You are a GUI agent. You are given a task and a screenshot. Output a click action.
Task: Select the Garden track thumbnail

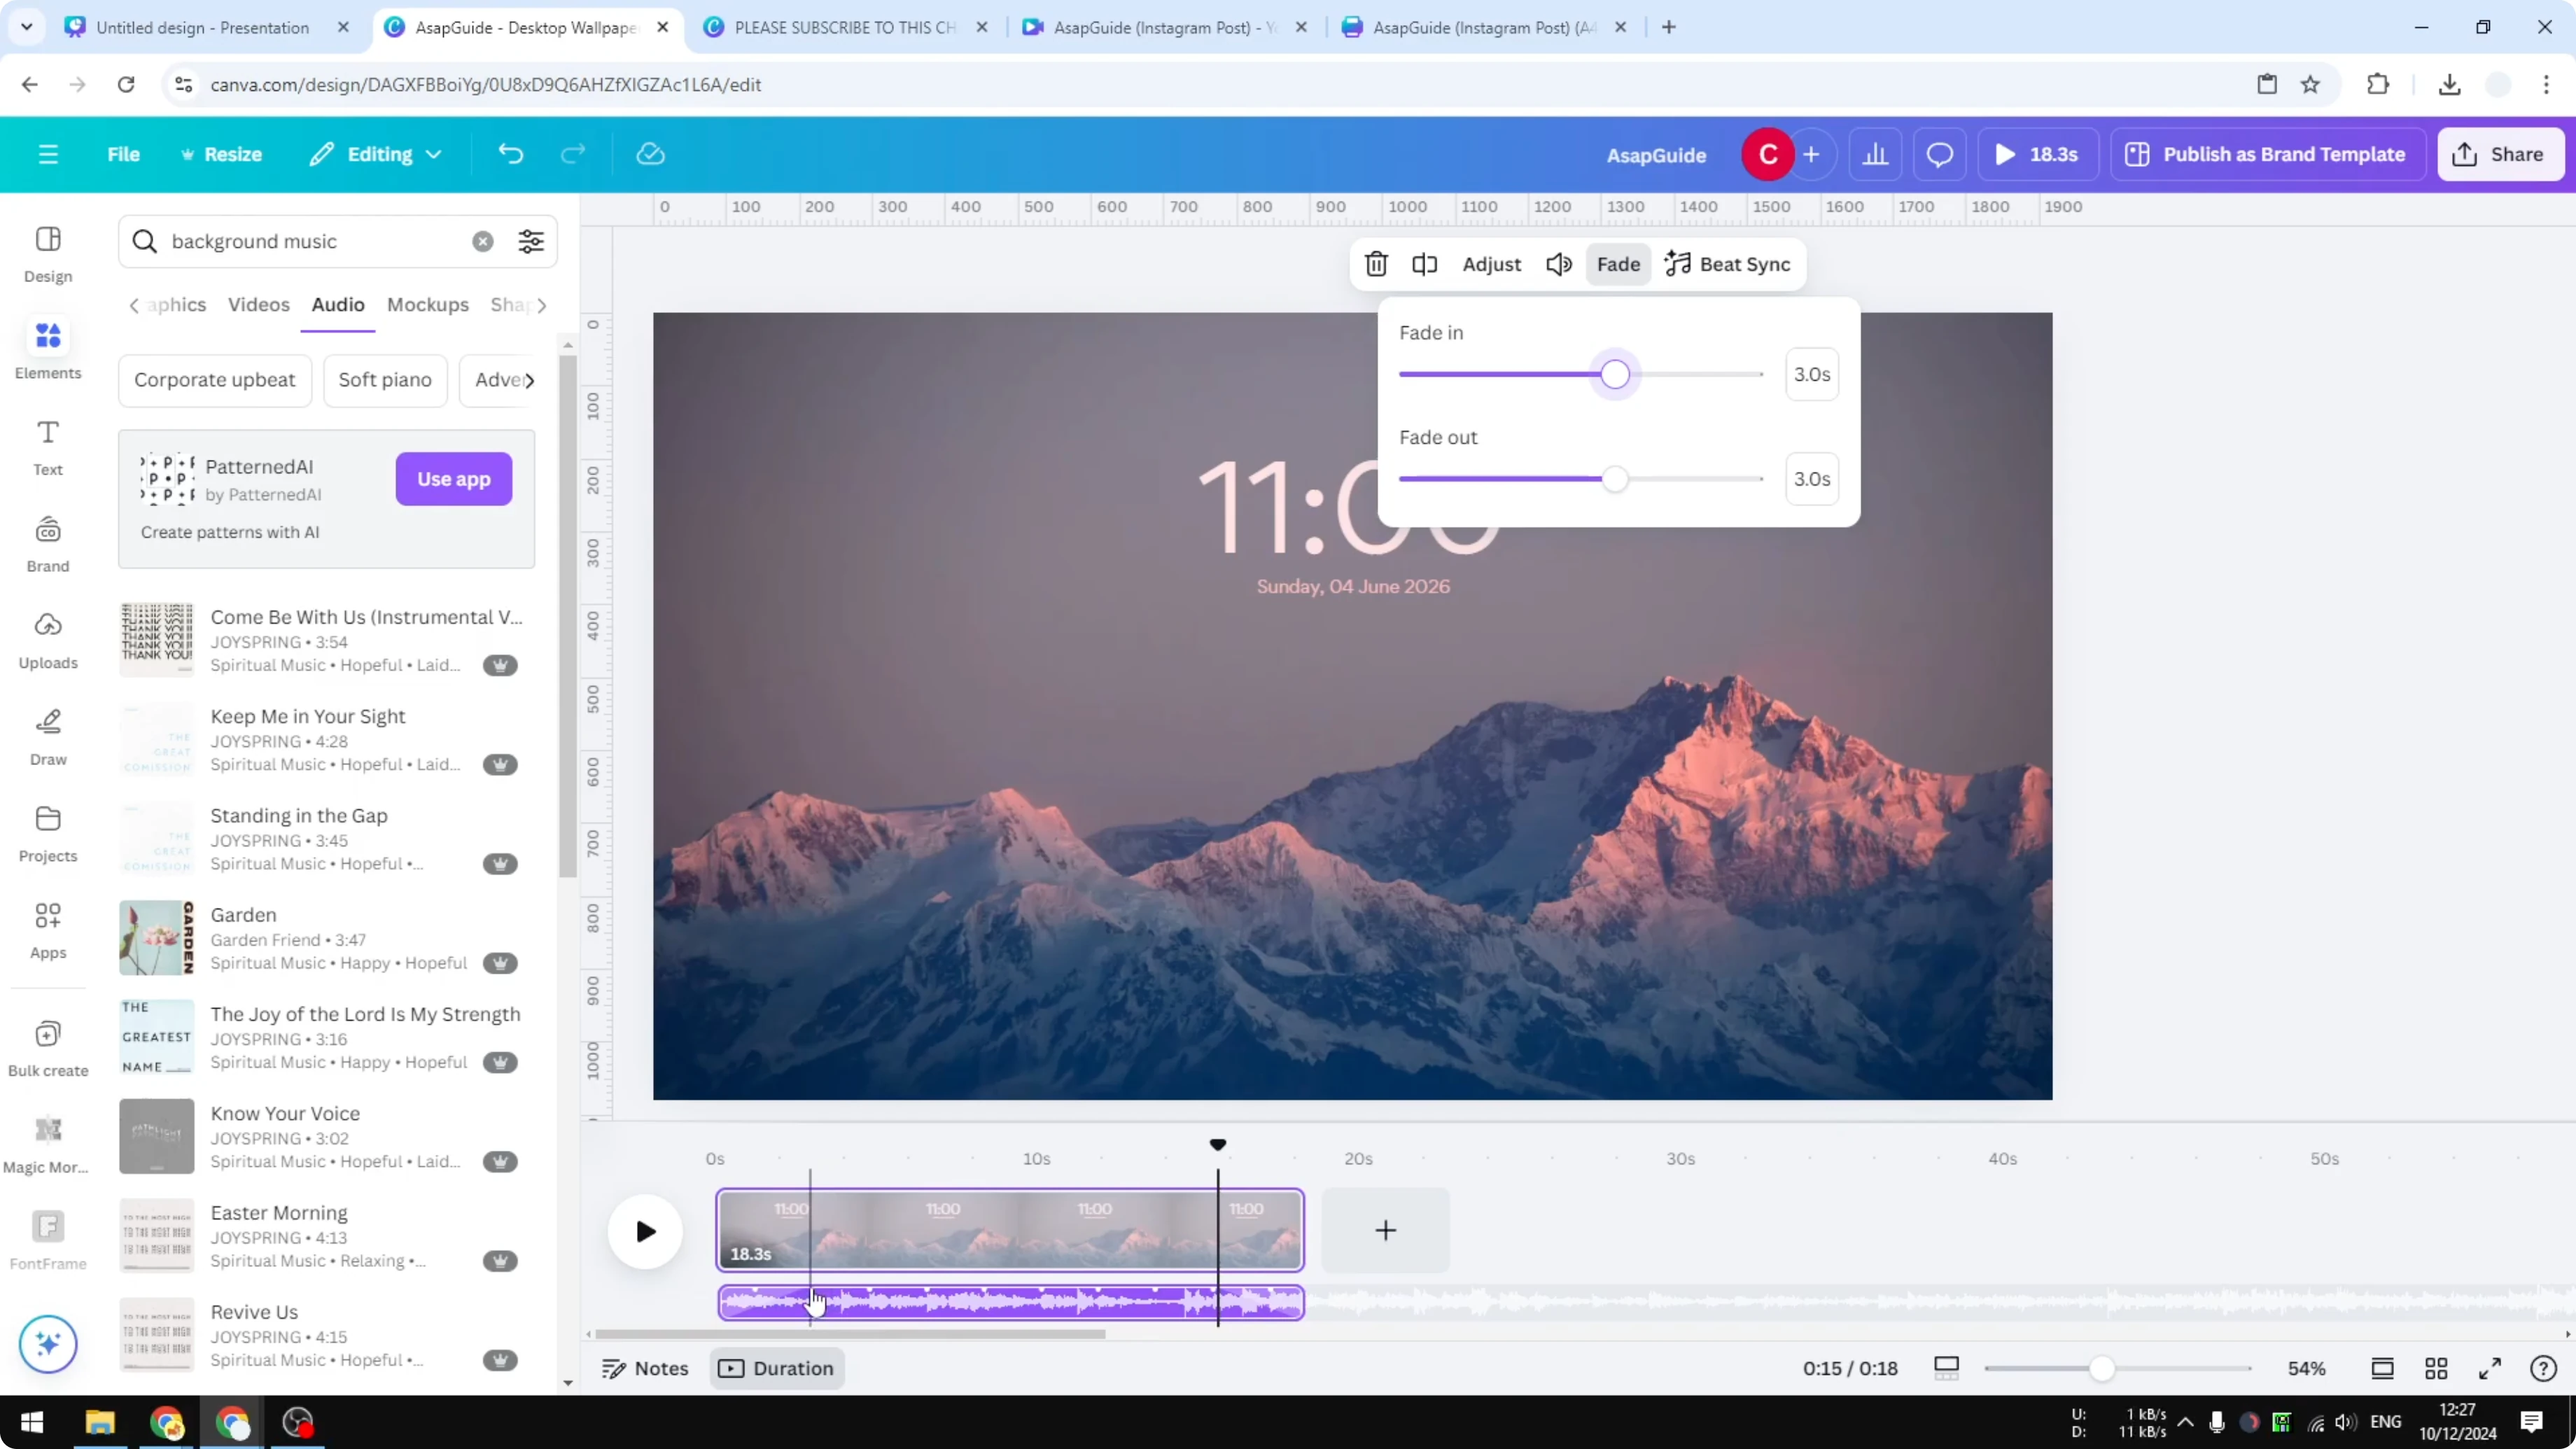pyautogui.click(x=156, y=937)
